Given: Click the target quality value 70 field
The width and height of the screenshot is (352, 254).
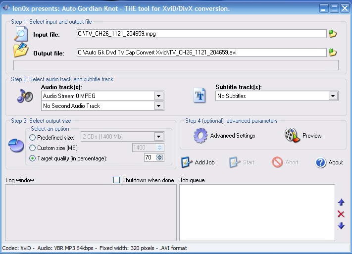Looking at the screenshot, I should [150, 157].
